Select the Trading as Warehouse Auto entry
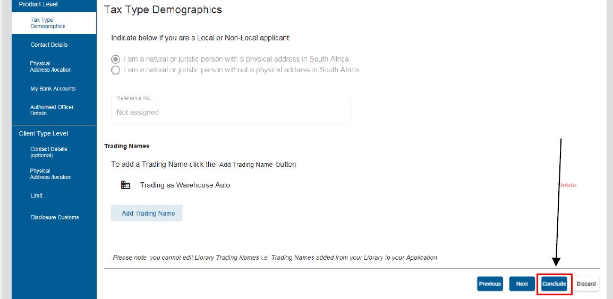Screen dimensions: 613x299 (x=185, y=185)
